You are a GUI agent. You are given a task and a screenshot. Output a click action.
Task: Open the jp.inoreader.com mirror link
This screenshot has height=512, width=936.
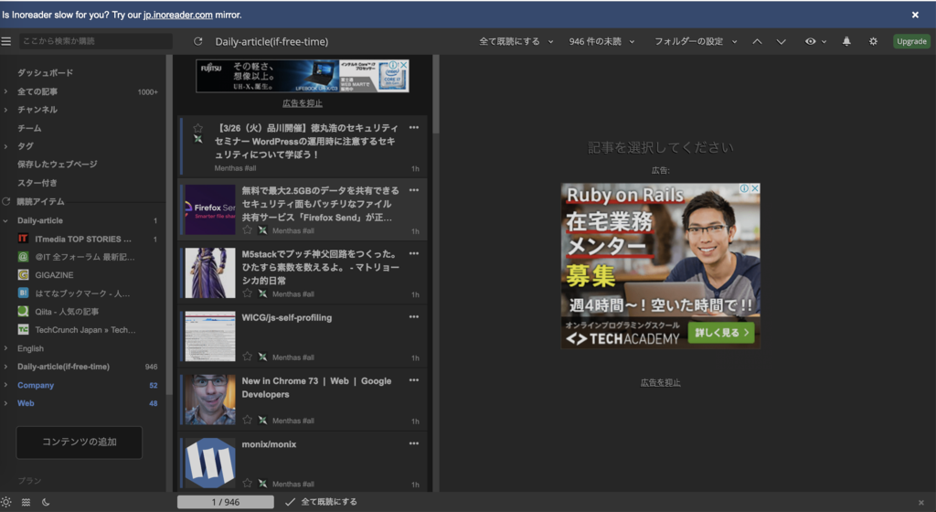click(178, 15)
